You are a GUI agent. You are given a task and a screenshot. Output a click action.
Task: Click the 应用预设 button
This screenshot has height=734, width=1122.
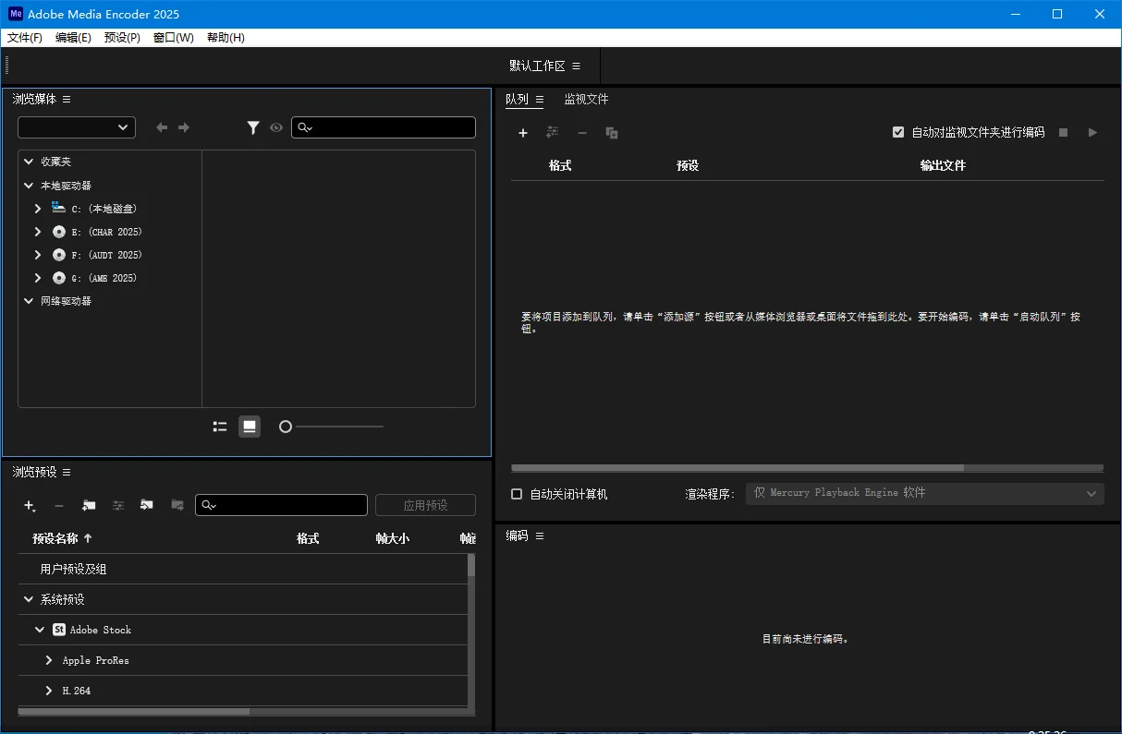425,505
